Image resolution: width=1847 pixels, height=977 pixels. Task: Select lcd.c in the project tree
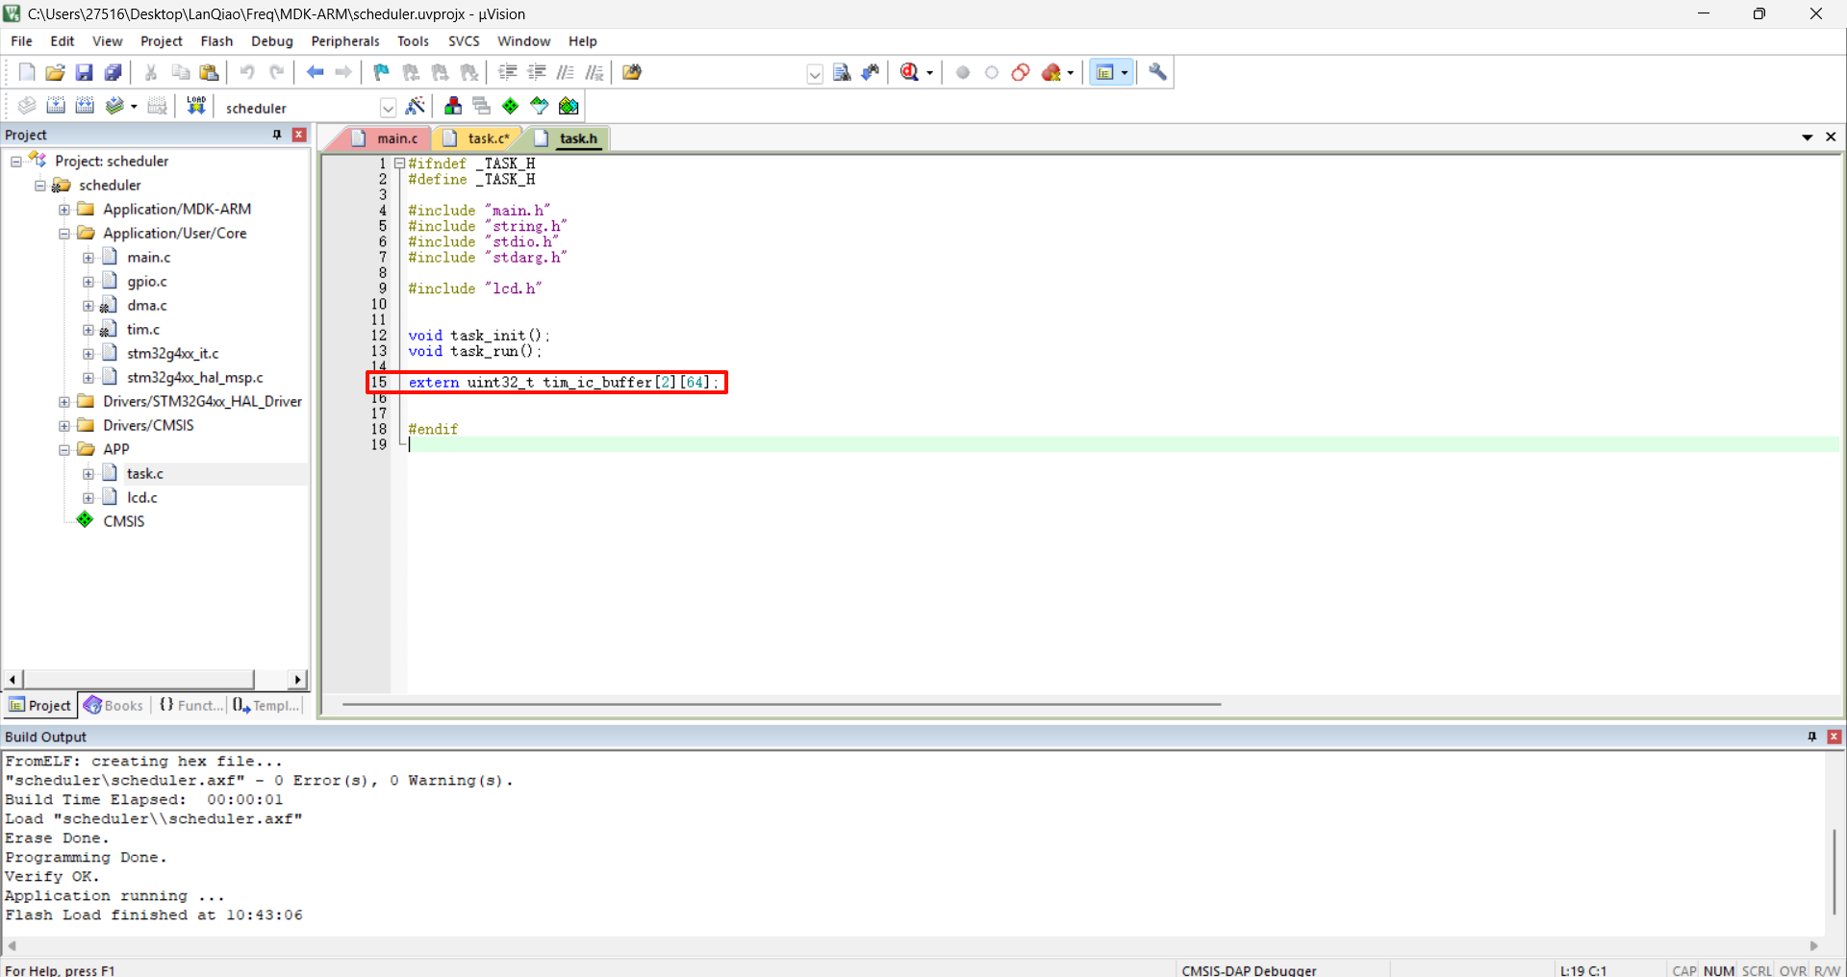coord(142,497)
